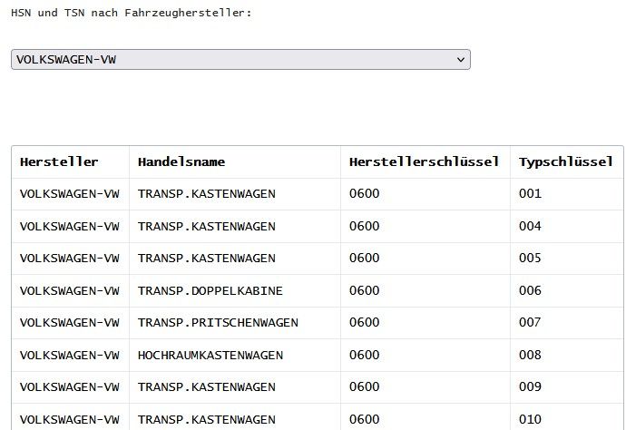The height and width of the screenshot is (430, 636).
Task: Click the type key 006 cell
Action: (530, 290)
